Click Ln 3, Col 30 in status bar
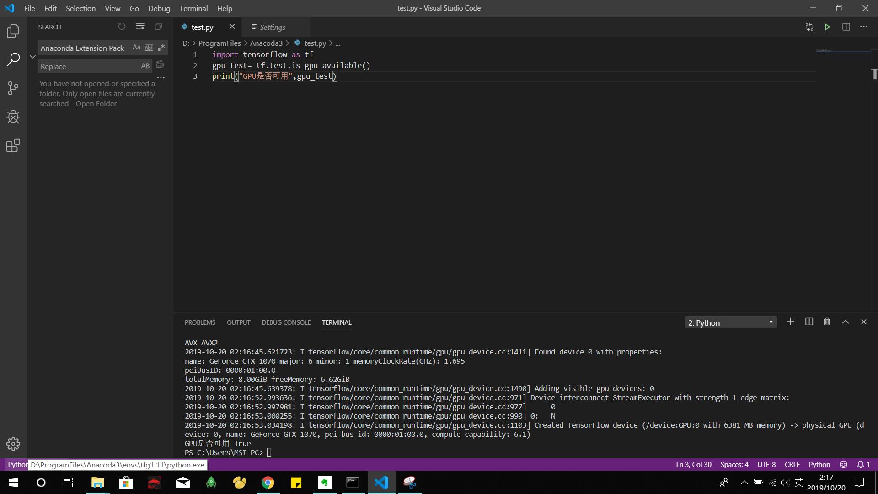This screenshot has width=878, height=494. [694, 464]
